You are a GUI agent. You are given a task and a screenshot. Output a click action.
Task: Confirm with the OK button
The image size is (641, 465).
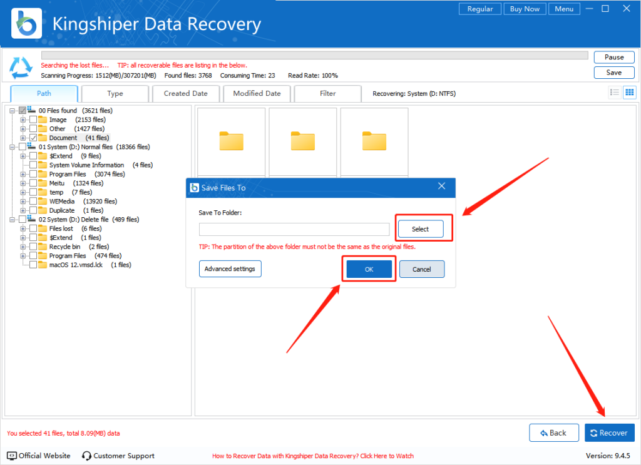pyautogui.click(x=369, y=269)
